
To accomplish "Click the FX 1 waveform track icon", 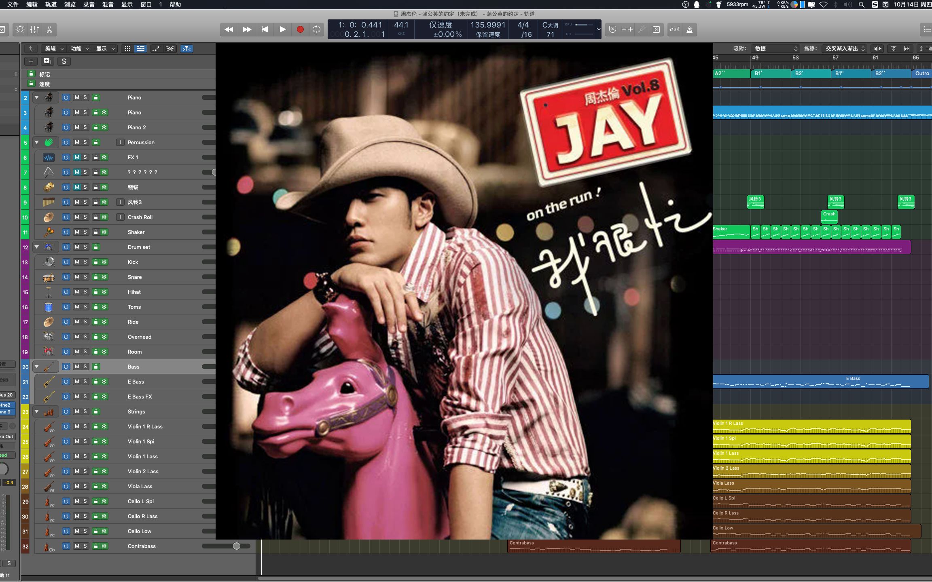I will tap(49, 157).
